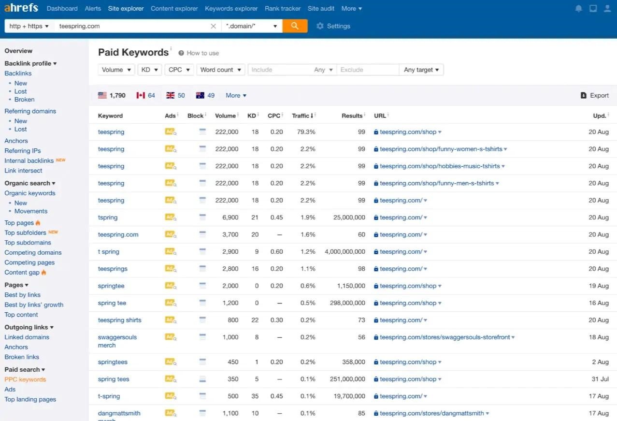Click the Ad icon for tspring keyword
Image resolution: width=617 pixels, height=421 pixels.
(x=170, y=218)
